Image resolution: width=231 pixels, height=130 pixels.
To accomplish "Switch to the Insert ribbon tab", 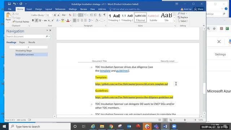I will click(x=29, y=9).
